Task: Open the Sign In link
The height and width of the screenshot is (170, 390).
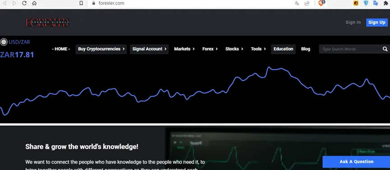Action: pyautogui.click(x=353, y=22)
